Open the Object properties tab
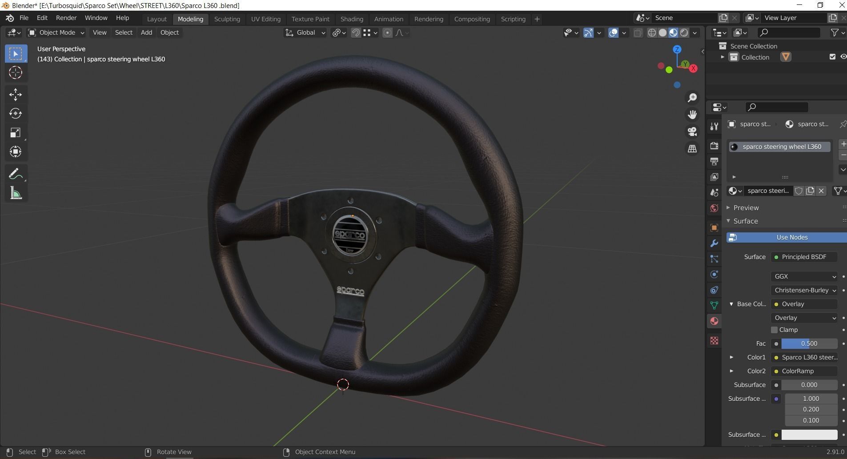This screenshot has height=459, width=847. tap(714, 228)
